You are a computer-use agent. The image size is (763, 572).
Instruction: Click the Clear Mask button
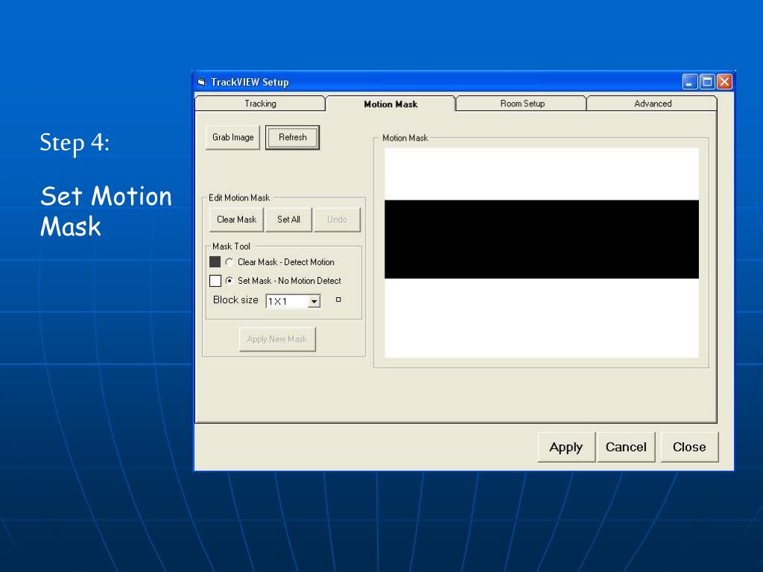click(x=236, y=220)
